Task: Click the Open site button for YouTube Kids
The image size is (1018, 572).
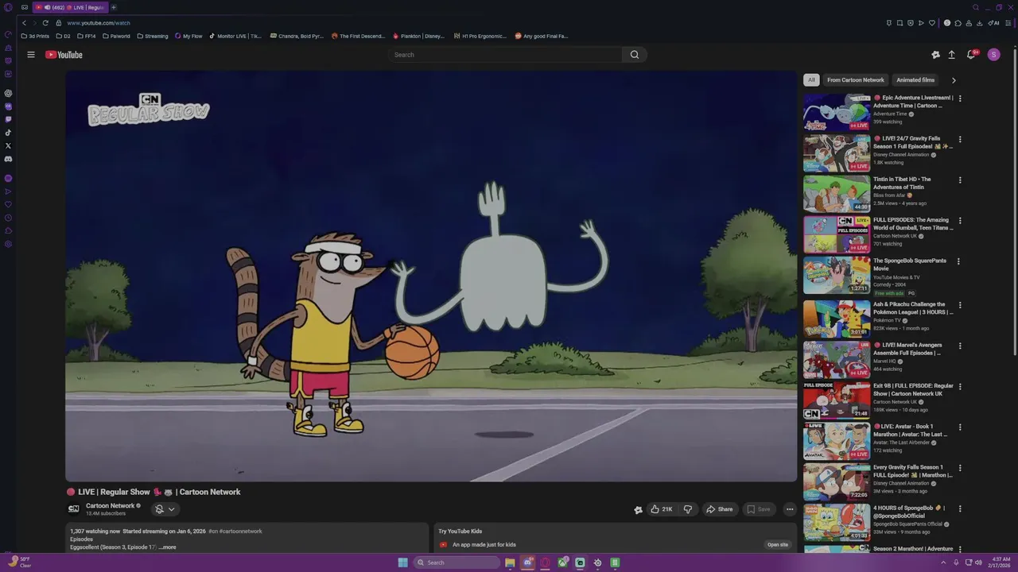Action: (x=778, y=545)
